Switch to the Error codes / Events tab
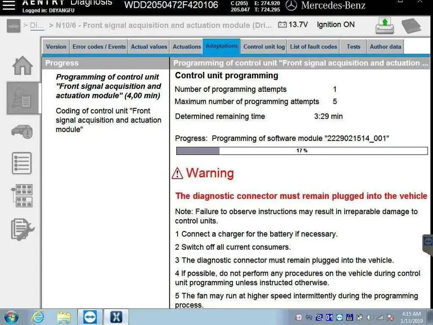 [x=99, y=46]
